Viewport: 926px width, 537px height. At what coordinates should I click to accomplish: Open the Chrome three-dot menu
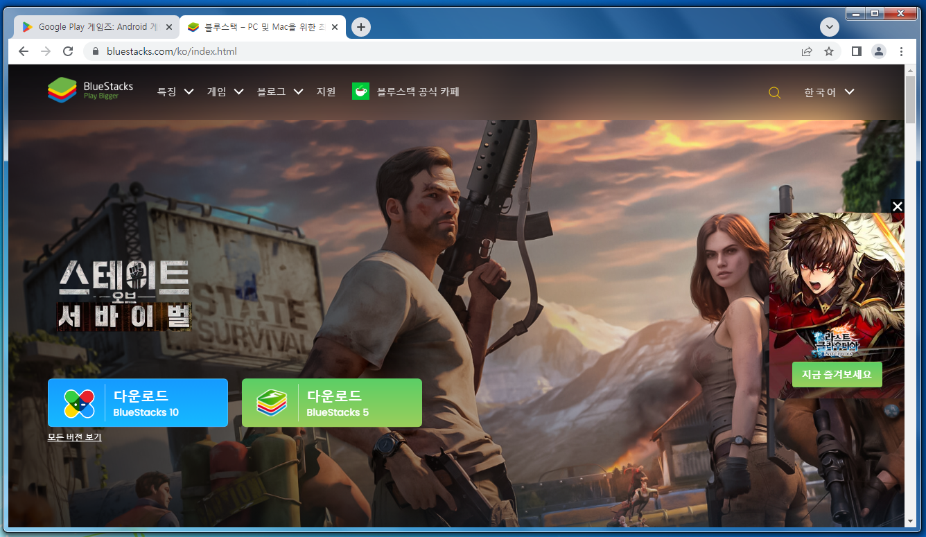coord(901,51)
